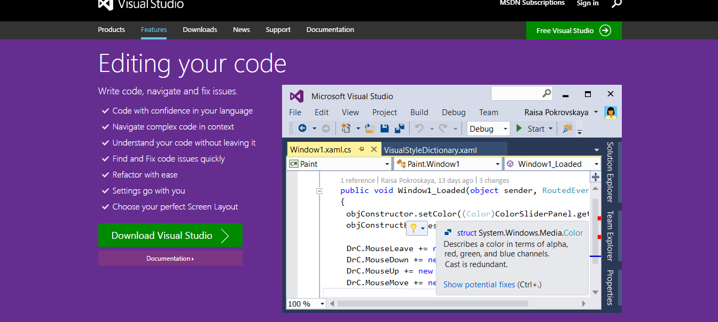The image size is (718, 322).
Task: Open the Raisa Pokrovskaya account dropdown arrow
Action: pos(597,112)
